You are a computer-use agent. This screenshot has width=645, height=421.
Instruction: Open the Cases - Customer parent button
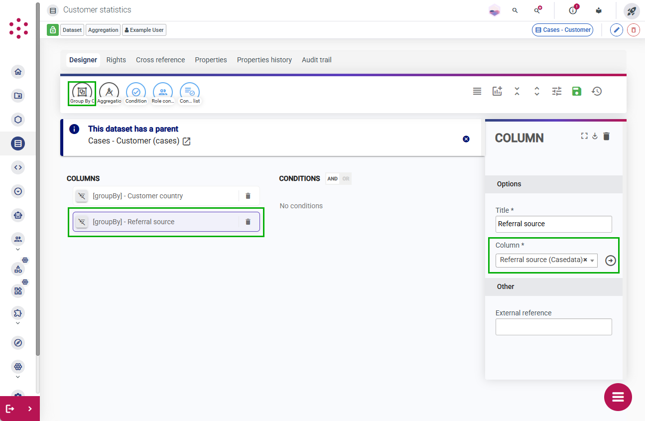click(x=562, y=30)
